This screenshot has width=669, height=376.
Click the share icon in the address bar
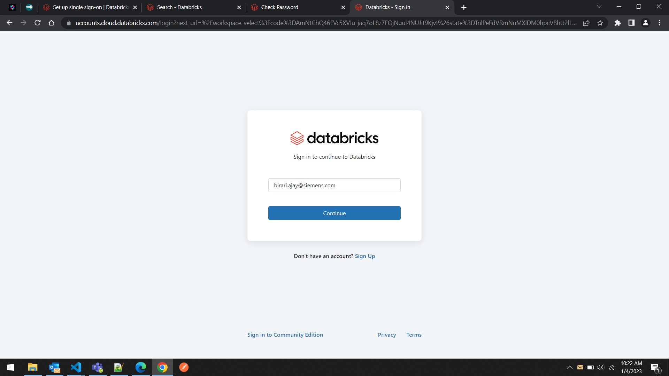tap(586, 23)
